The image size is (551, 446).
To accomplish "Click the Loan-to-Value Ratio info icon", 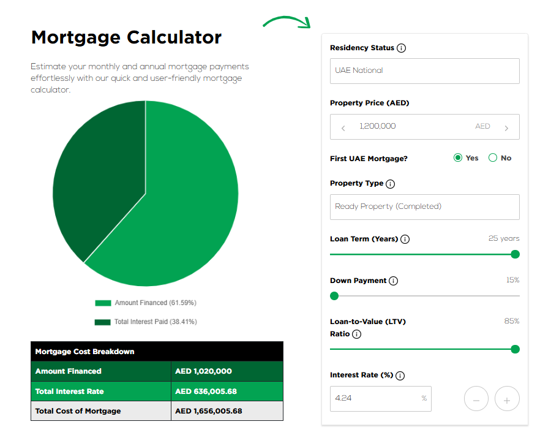I will tap(357, 334).
